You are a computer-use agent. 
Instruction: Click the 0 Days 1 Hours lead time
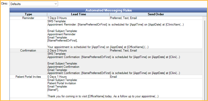(x=57, y=77)
